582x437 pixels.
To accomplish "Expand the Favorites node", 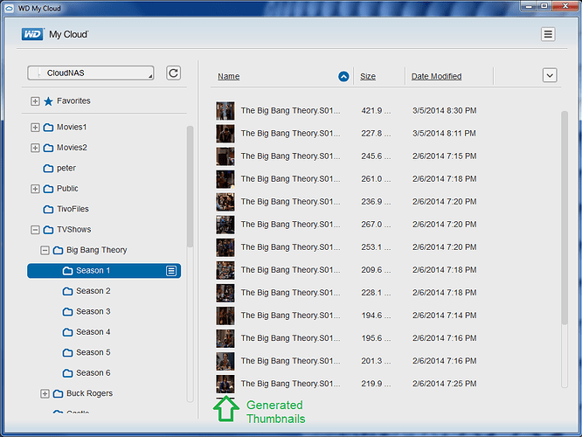I will 35,101.
